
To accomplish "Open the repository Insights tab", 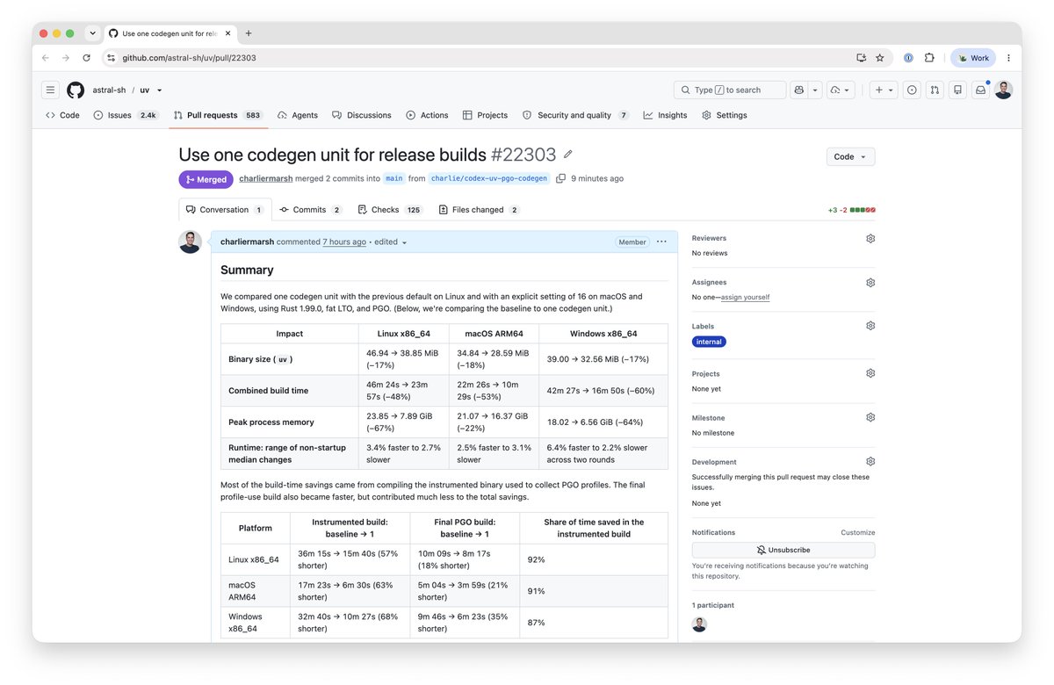I will (665, 115).
